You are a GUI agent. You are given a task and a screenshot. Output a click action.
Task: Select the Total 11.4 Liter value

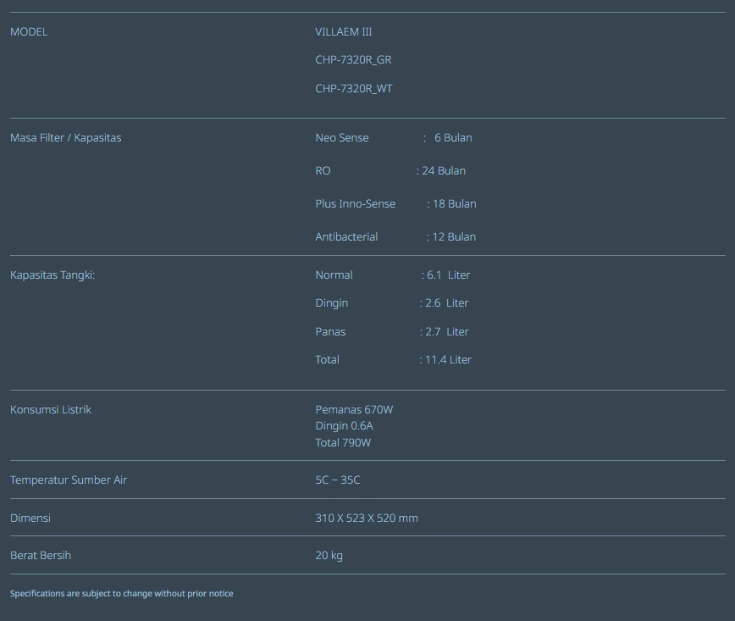point(447,360)
